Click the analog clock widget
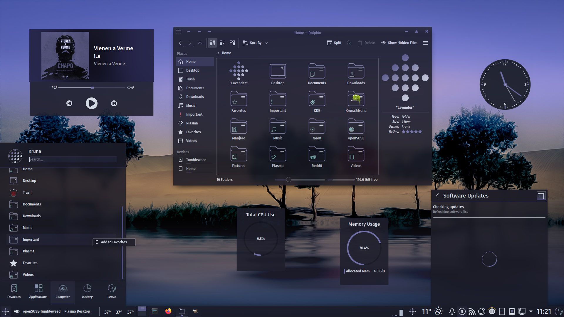The image size is (564, 317). [x=505, y=85]
